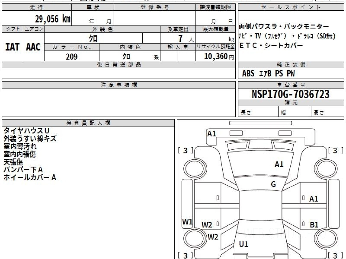Click the 高さ dimension cell

(x=328, y=112)
